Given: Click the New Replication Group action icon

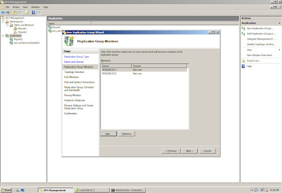Looking at the screenshot, I should pyautogui.click(x=243, y=28).
